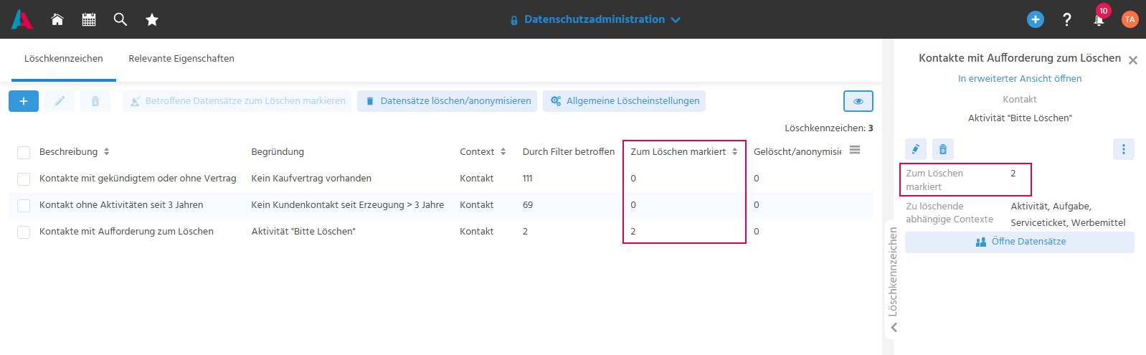This screenshot has height=355, width=1146.
Task: Select cell Kein Kaufvertrag vorhanden
Action: 311,179
